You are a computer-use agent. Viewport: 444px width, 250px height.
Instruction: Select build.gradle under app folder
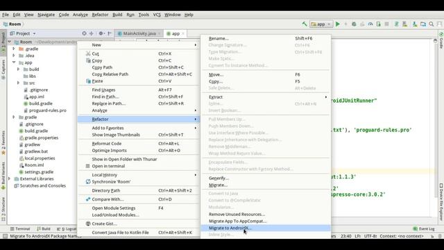40,103
